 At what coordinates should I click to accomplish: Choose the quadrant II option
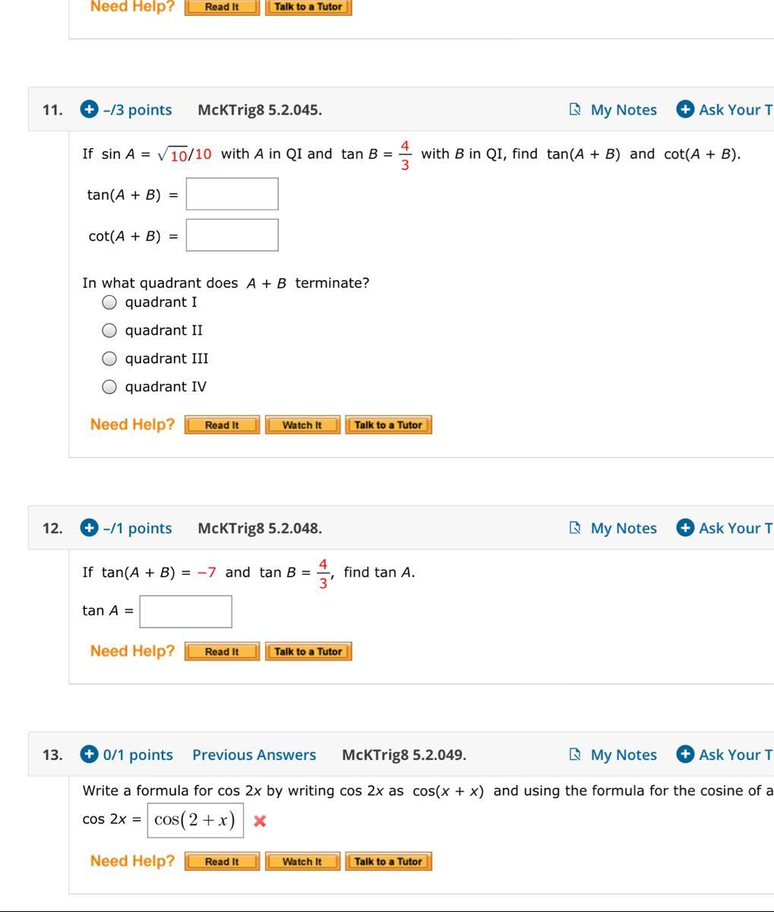(109, 330)
